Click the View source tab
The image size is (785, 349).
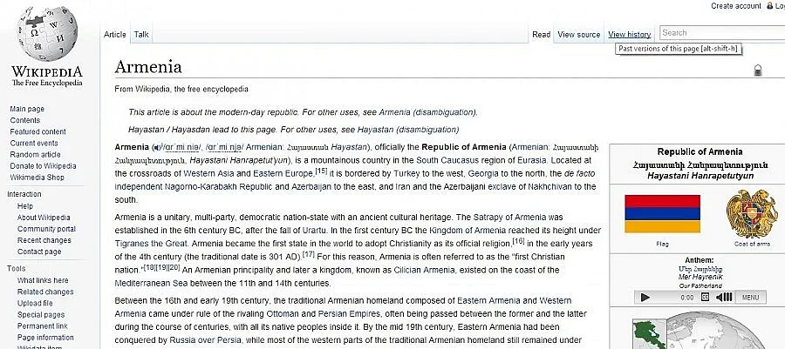578,35
